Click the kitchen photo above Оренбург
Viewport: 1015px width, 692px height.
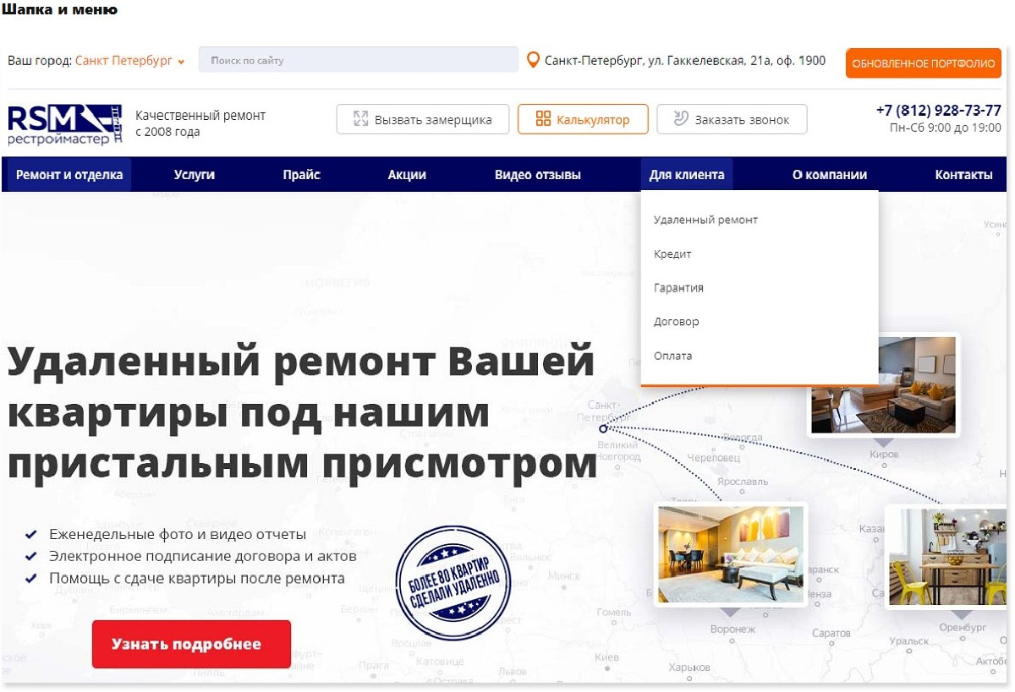pyautogui.click(x=947, y=556)
